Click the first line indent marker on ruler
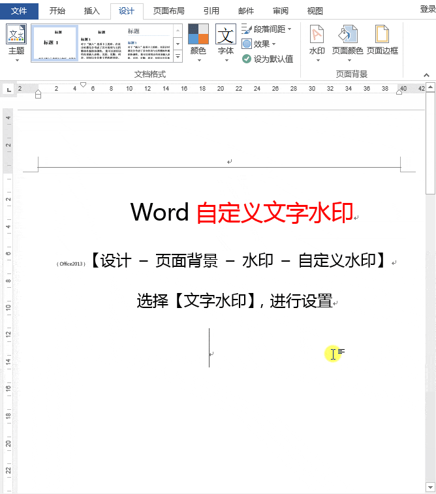The height and width of the screenshot is (494, 436). [x=83, y=85]
